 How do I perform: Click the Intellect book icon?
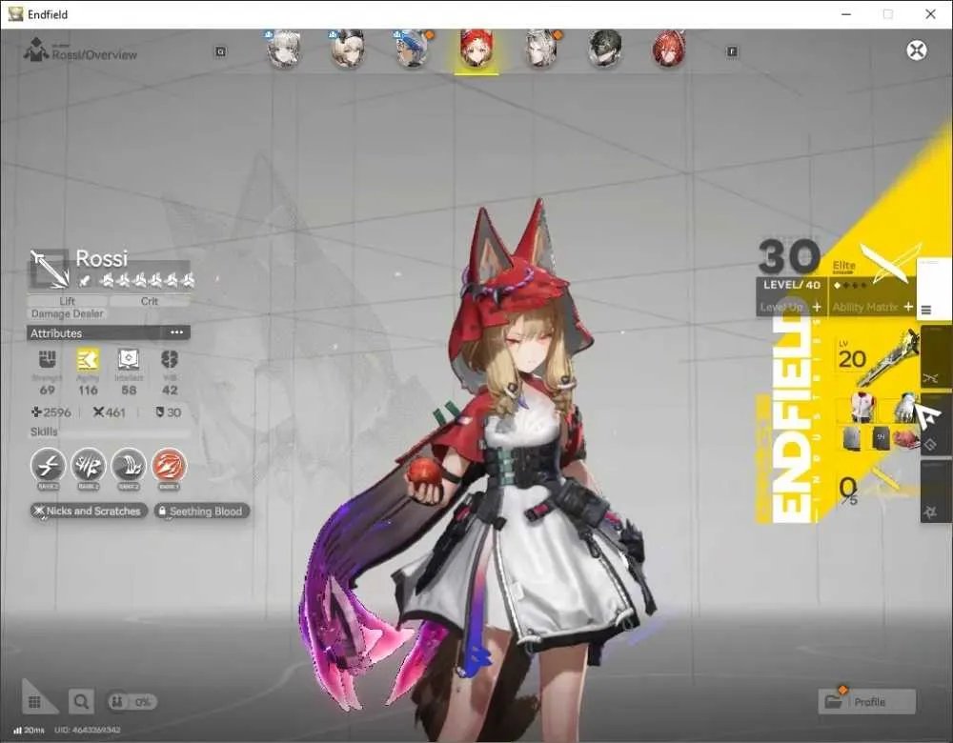(129, 360)
